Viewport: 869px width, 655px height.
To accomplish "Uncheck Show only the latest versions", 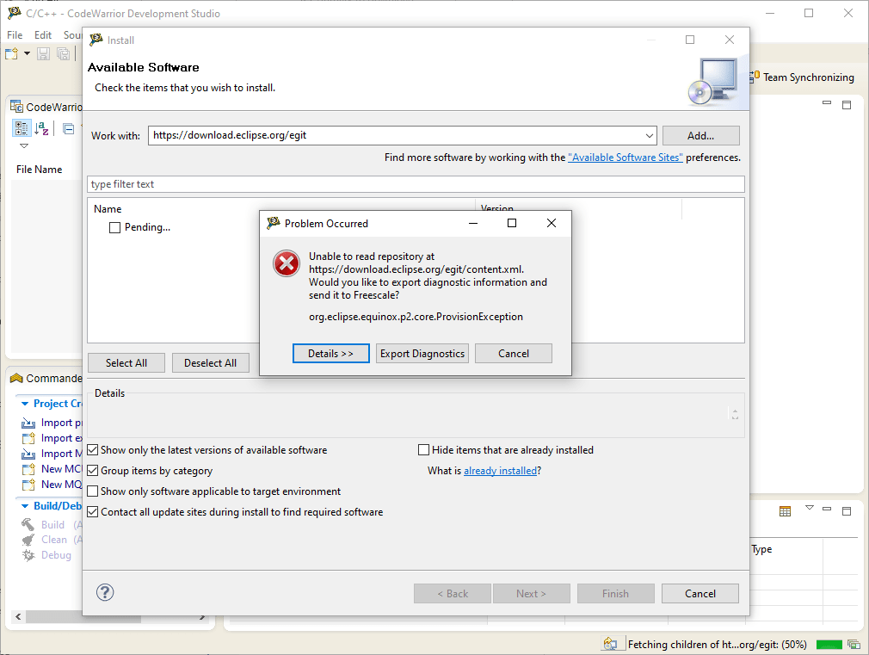I will point(93,450).
